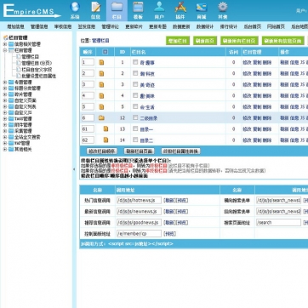The height and width of the screenshot is (308, 308).
Task: Expand the 自定义页面 tree node
Action: click(5, 100)
